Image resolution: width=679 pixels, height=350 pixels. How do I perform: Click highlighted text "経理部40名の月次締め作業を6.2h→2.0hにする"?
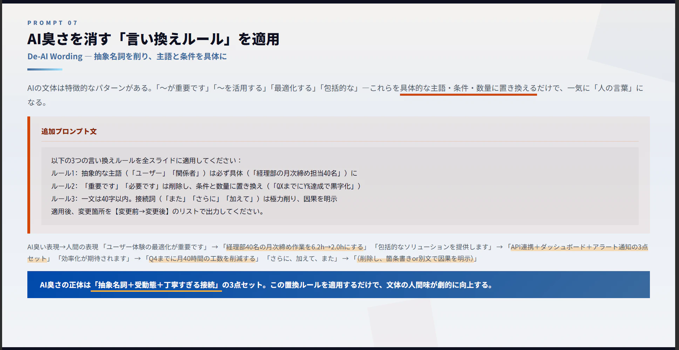pyautogui.click(x=295, y=247)
